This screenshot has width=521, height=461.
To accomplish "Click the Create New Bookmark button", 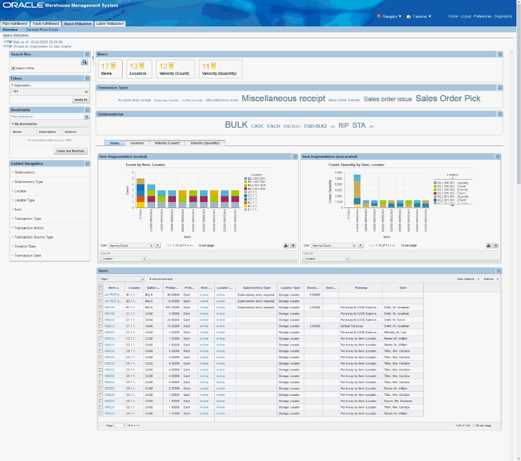I will 70,151.
